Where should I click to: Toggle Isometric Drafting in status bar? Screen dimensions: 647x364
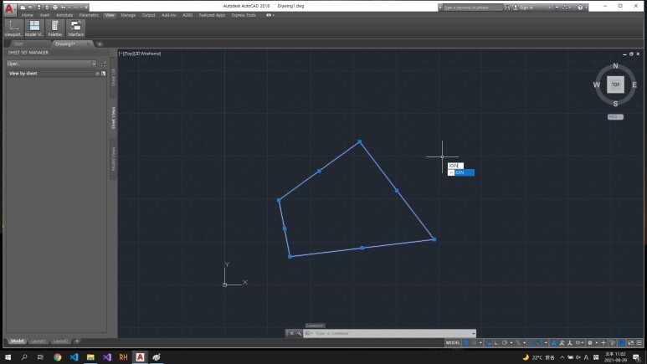[x=518, y=343]
